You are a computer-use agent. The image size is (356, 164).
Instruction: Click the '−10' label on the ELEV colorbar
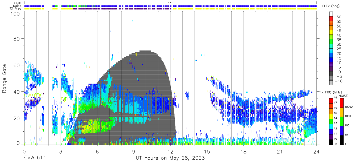[x=338, y=81]
